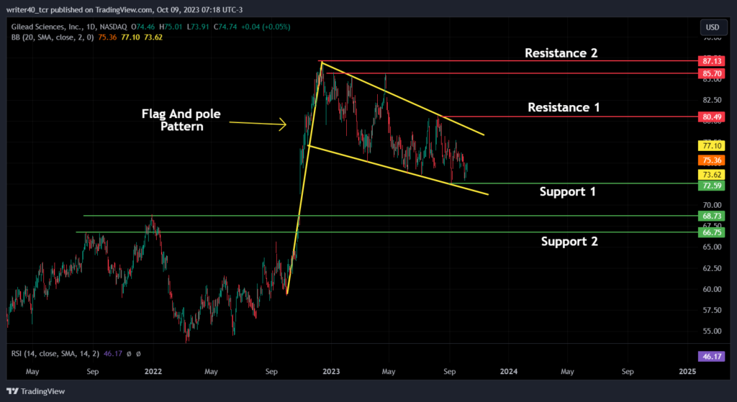Click the H75.01 high value in header
737x402 pixels.
(x=171, y=27)
